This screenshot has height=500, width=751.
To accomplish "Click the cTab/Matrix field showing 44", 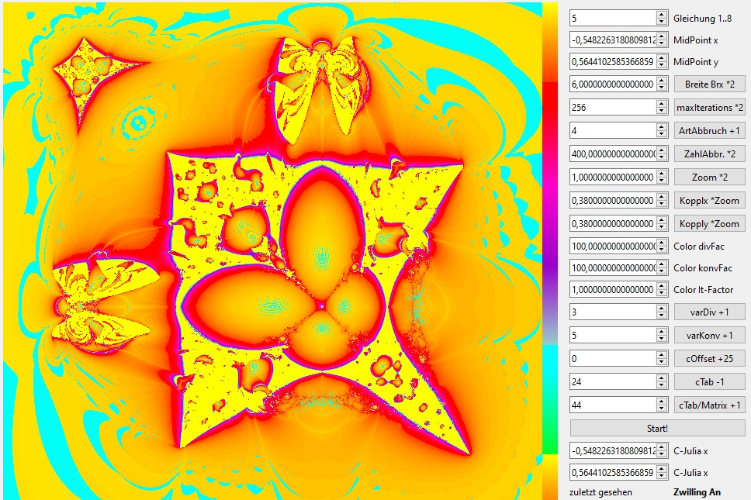I will [x=613, y=405].
